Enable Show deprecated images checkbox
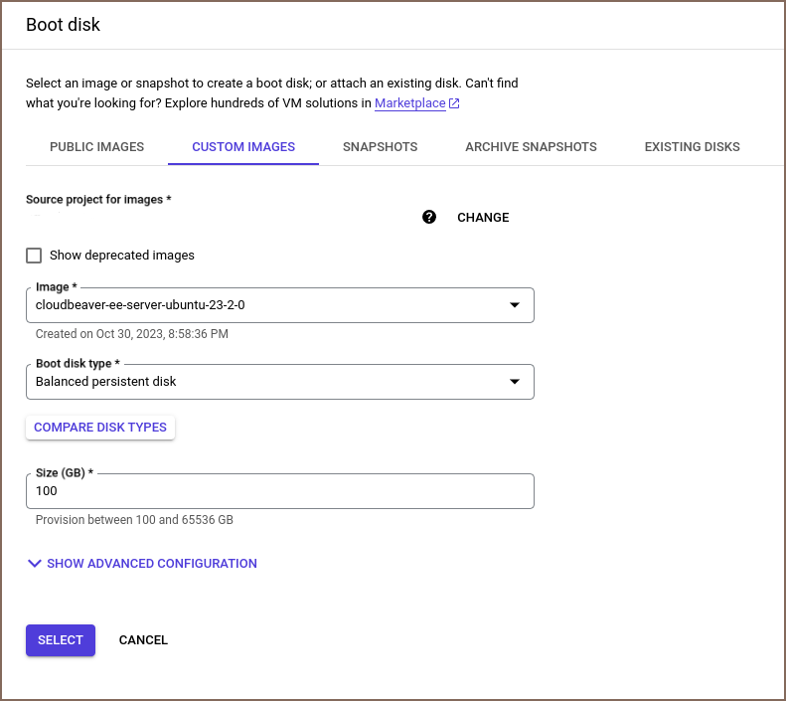 coord(35,256)
